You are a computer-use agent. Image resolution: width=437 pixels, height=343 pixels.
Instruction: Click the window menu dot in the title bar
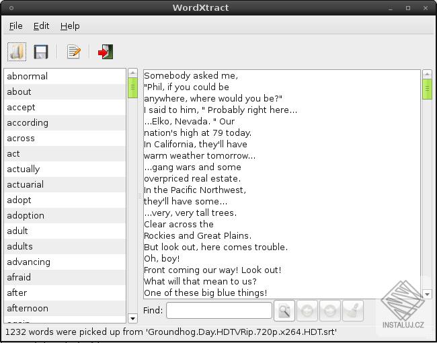pyautogui.click(x=11, y=8)
